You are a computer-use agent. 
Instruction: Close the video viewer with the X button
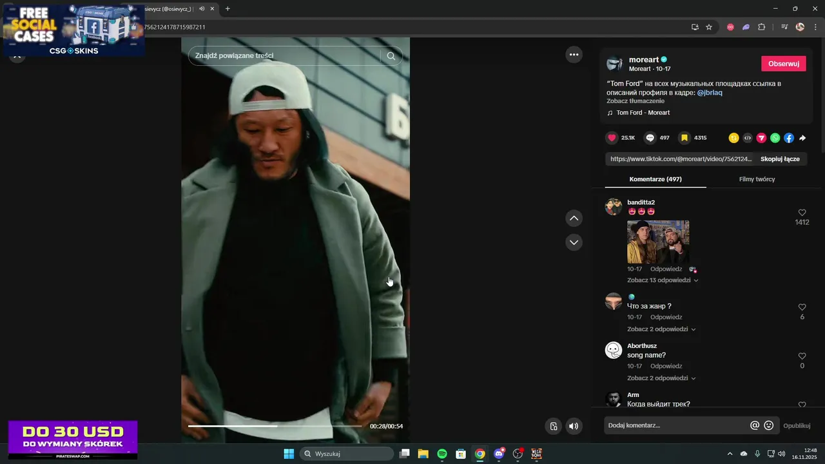(x=17, y=57)
